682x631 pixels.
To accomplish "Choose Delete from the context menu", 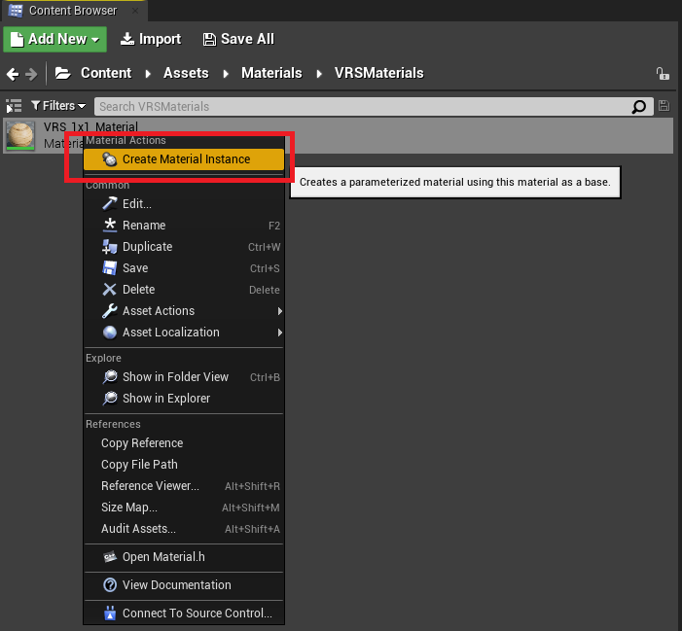I will point(184,289).
